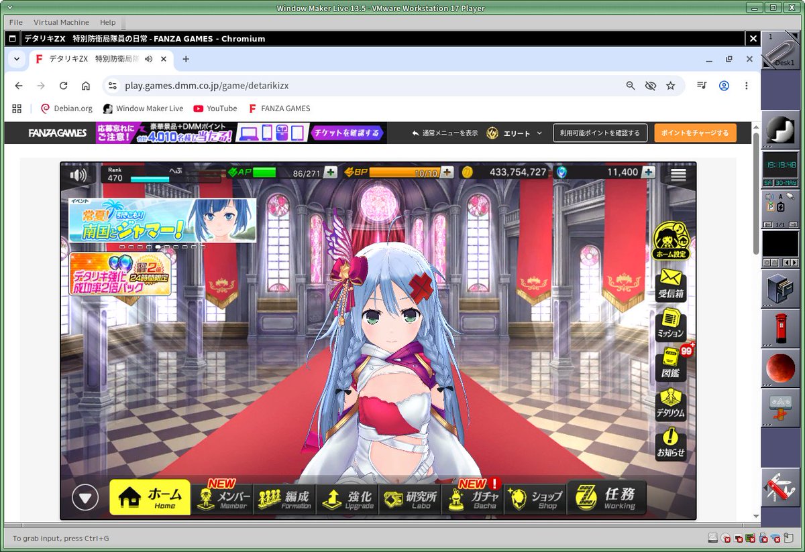The image size is (805, 552).
Task: Click the BP gauge bar
Action: pyautogui.click(x=405, y=173)
